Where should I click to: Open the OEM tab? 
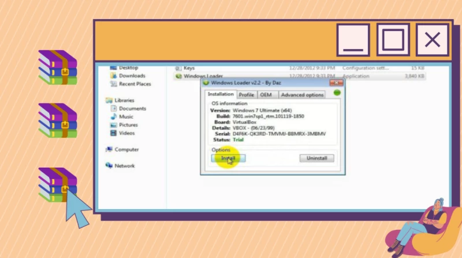(x=266, y=94)
